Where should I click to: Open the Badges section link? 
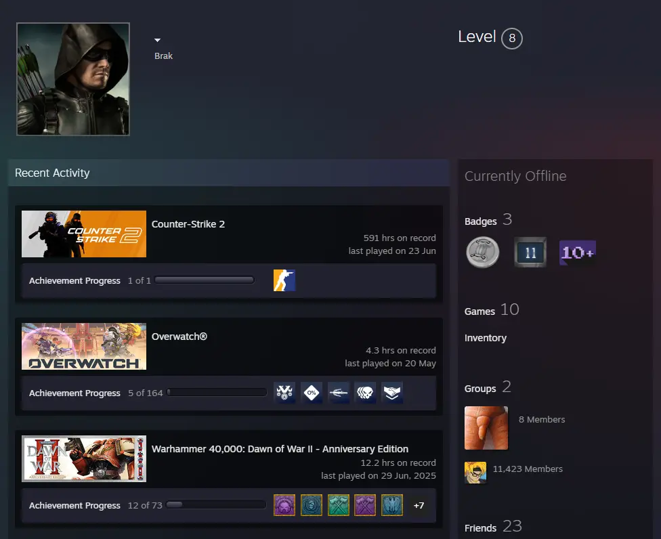tap(488, 220)
